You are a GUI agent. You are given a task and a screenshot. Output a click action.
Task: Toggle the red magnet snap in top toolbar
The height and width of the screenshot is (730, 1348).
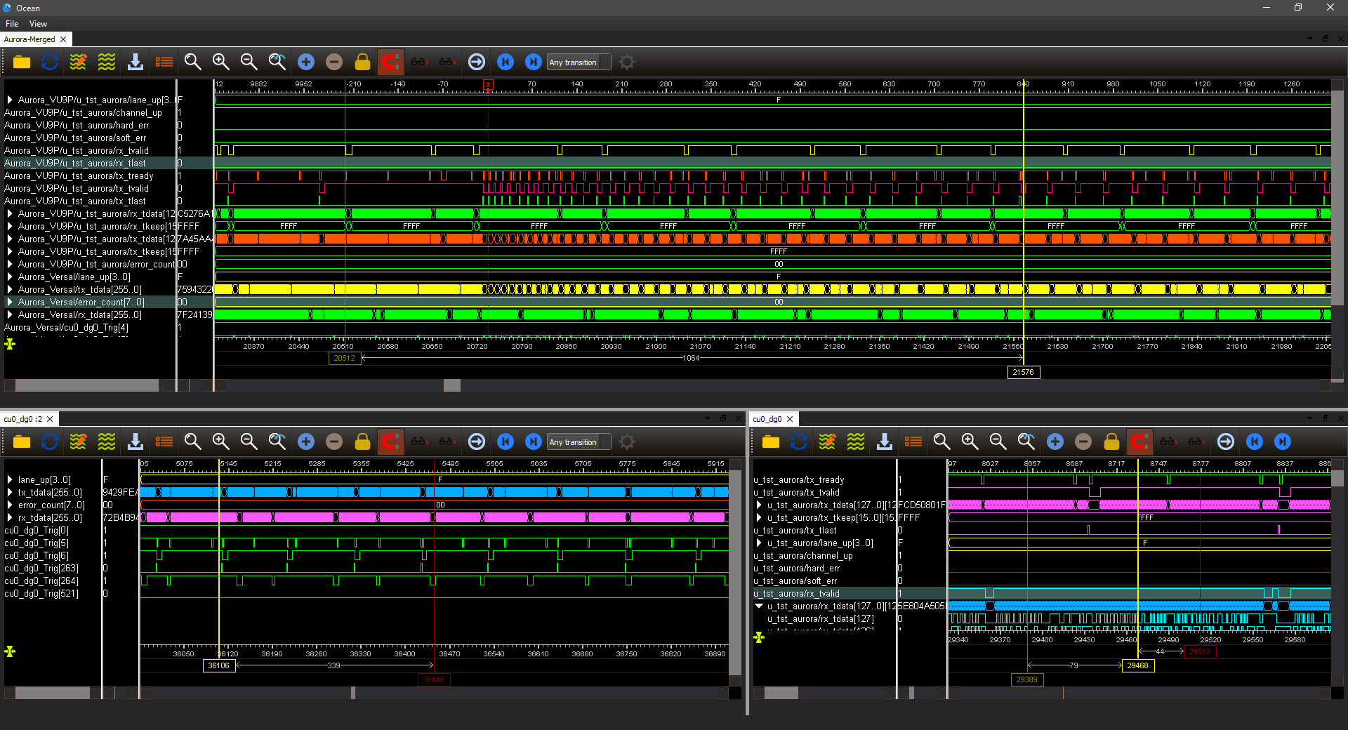390,62
